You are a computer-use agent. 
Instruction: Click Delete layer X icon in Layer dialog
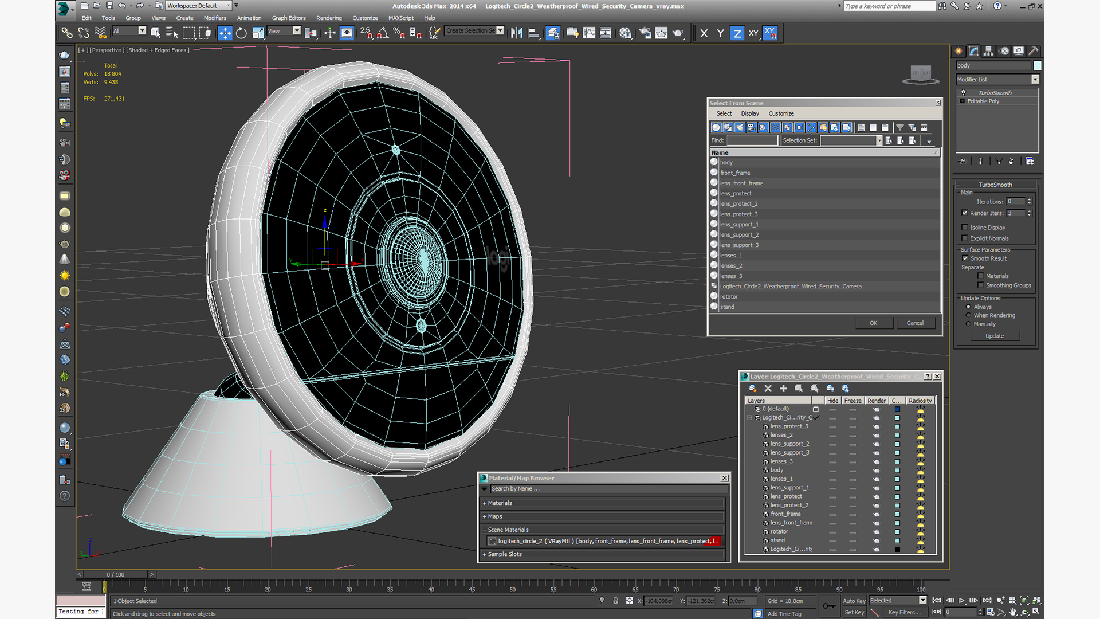[x=768, y=389]
